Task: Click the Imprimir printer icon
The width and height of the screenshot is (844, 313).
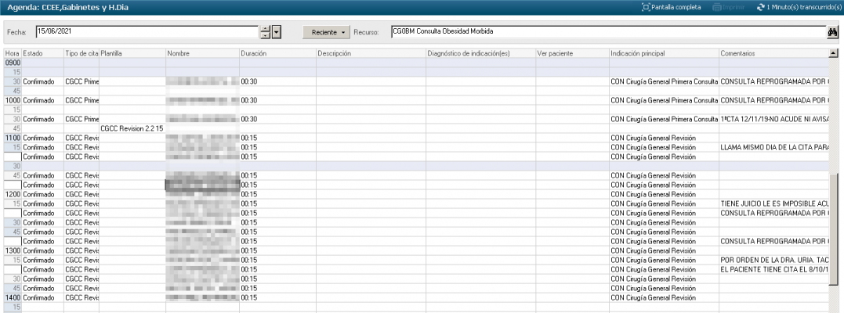Action: coord(716,7)
